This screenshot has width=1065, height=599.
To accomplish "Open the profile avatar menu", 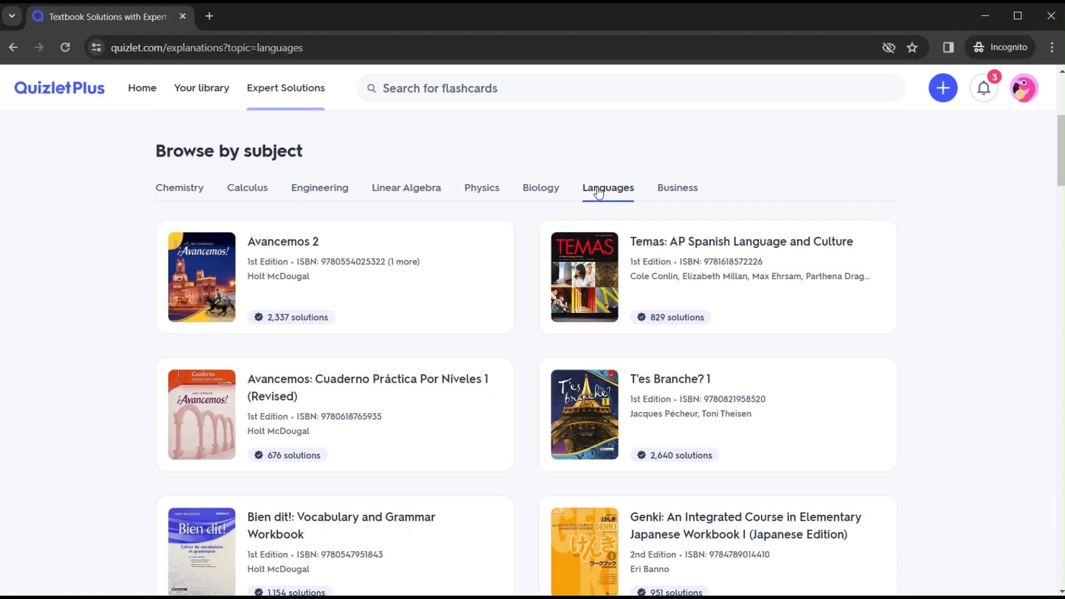I will (x=1024, y=88).
